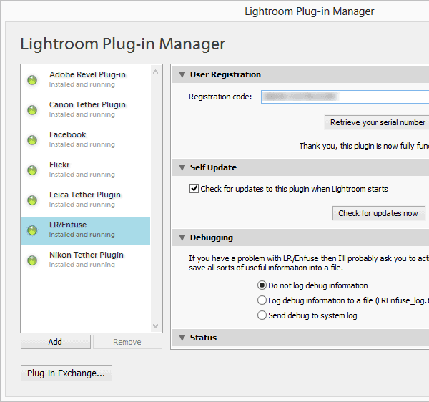Click 'Installed and running' under Facebook

[82, 144]
